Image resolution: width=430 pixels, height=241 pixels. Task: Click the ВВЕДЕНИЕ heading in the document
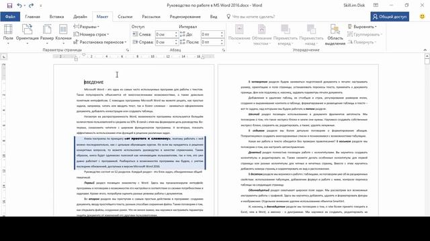click(94, 82)
